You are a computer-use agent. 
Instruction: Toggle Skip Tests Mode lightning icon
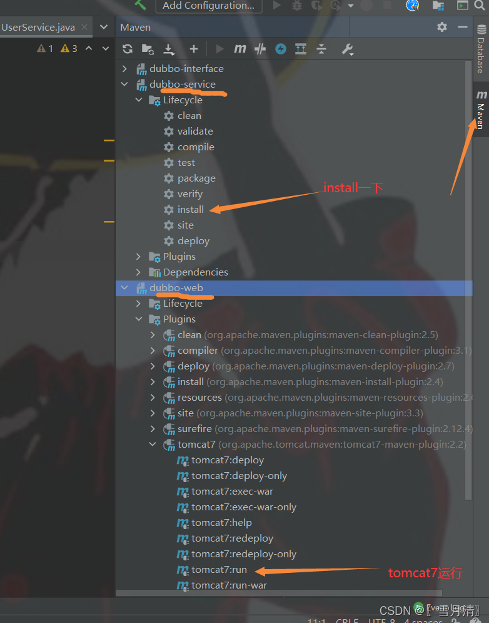(x=281, y=49)
